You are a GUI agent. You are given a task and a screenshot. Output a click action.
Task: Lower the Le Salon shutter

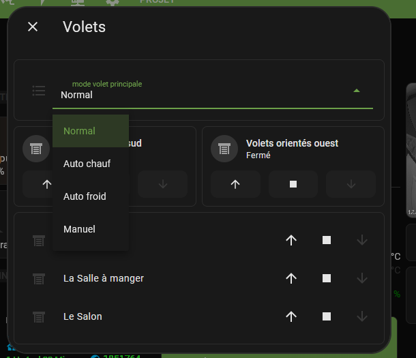pos(362,316)
